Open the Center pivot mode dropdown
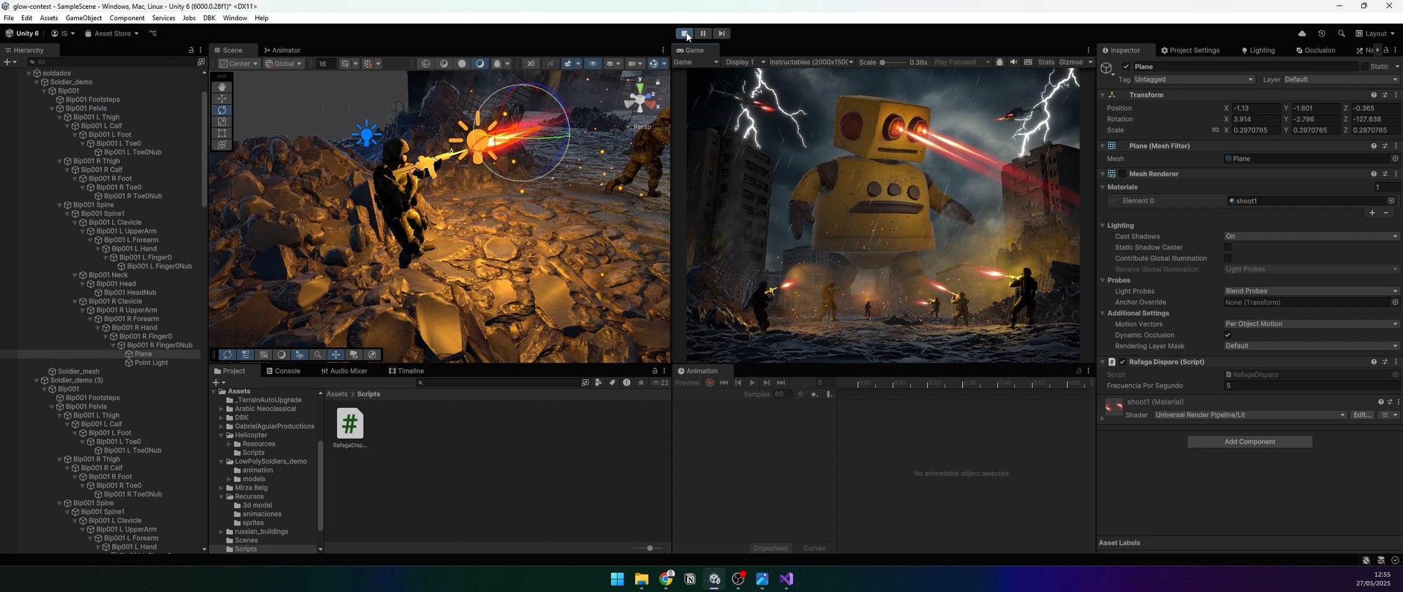This screenshot has width=1403, height=592. pos(239,64)
